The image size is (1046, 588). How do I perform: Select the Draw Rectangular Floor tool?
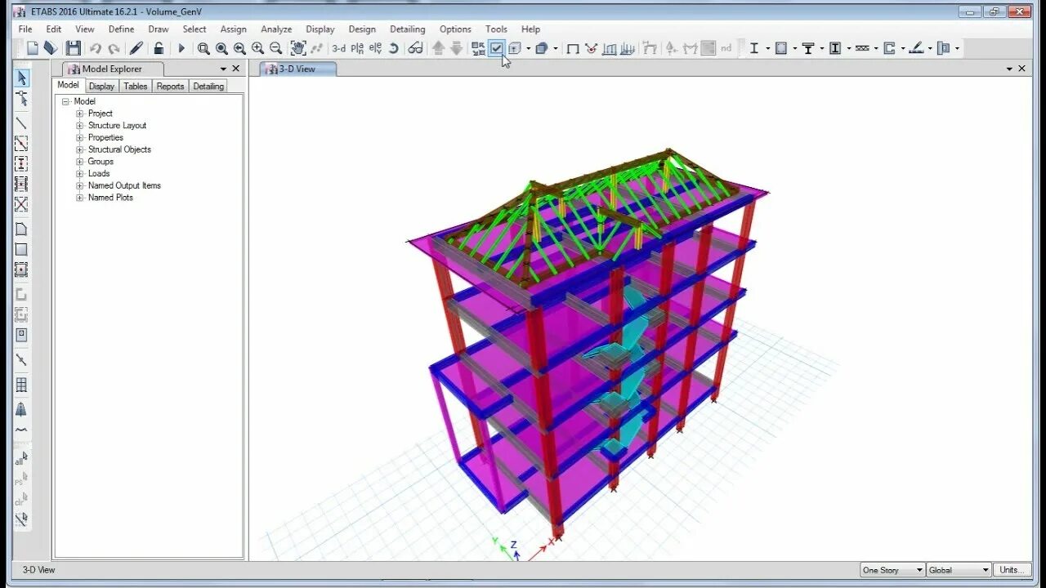[x=21, y=250]
